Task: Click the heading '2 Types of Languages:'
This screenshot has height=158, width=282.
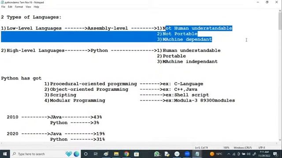Action: tap(31, 17)
